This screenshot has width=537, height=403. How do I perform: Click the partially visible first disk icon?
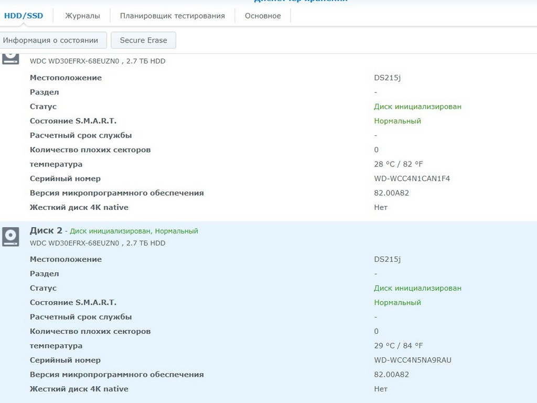(10, 58)
